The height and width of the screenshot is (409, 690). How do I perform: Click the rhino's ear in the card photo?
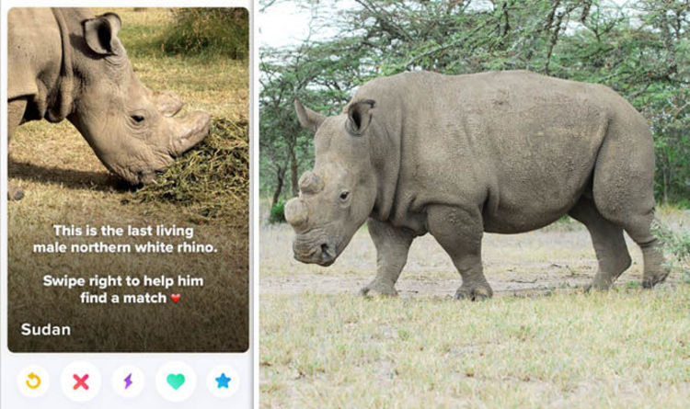pyautogui.click(x=102, y=34)
